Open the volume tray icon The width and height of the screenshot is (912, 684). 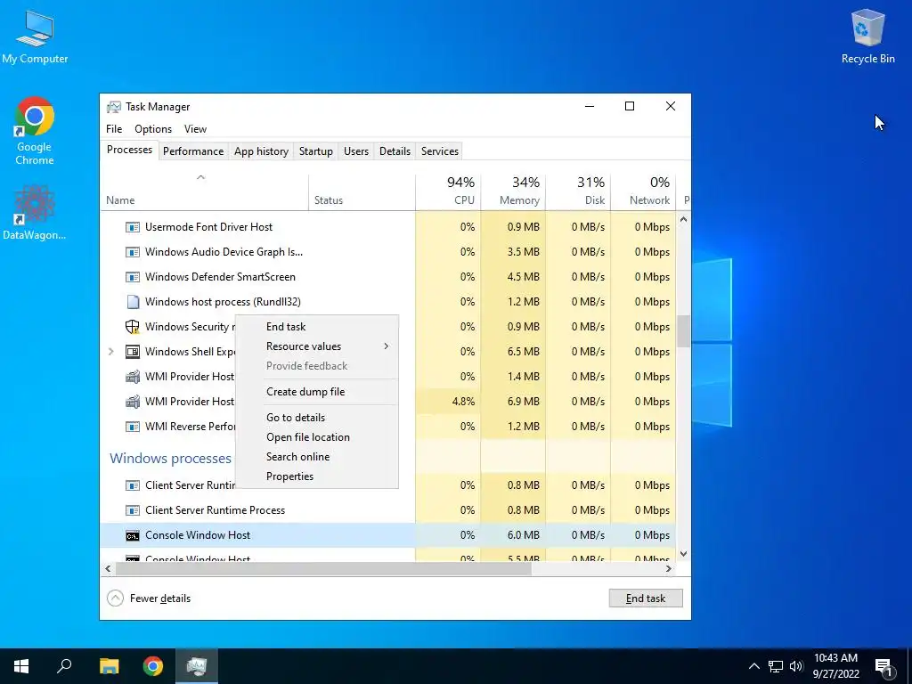(795, 666)
